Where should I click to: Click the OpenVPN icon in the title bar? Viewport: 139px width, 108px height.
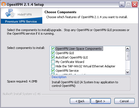[x=4, y=4]
